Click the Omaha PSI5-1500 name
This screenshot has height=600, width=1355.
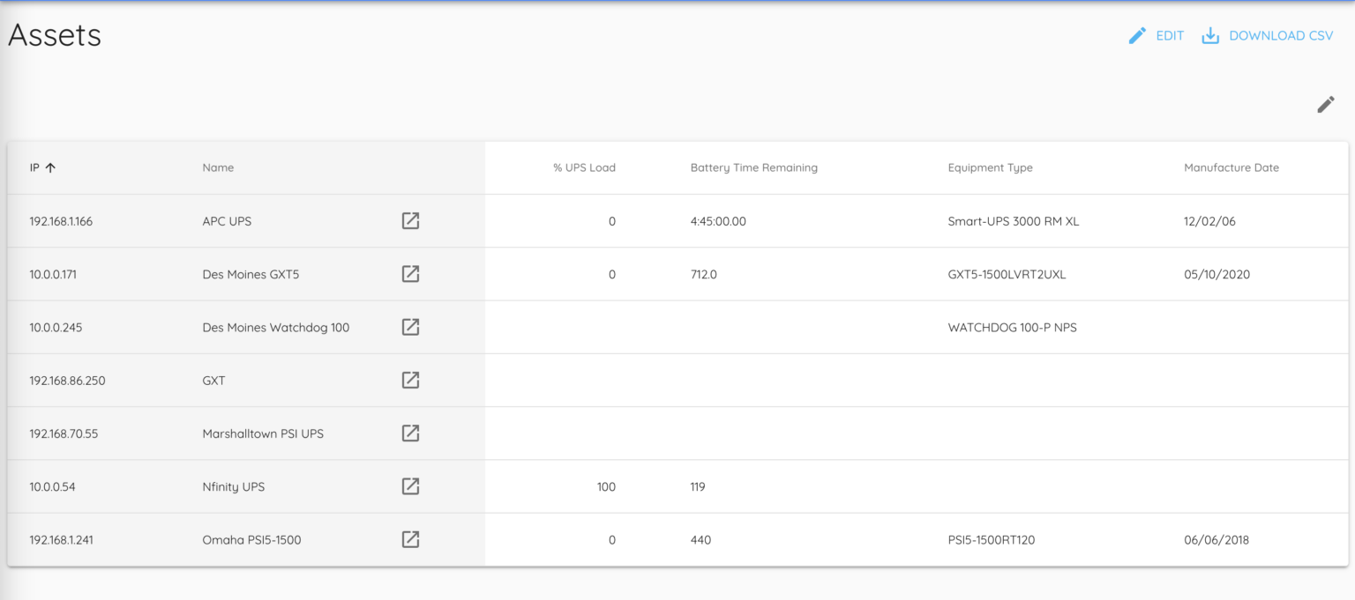[x=251, y=539]
